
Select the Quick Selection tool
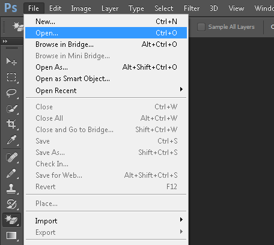point(11,109)
